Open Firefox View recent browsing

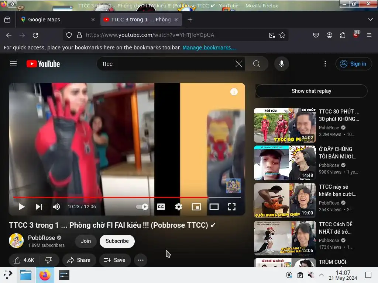[x=7, y=20]
